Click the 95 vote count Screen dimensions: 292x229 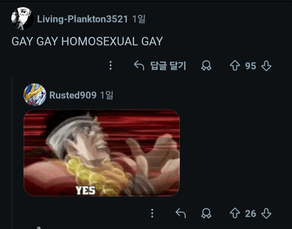tap(250, 66)
